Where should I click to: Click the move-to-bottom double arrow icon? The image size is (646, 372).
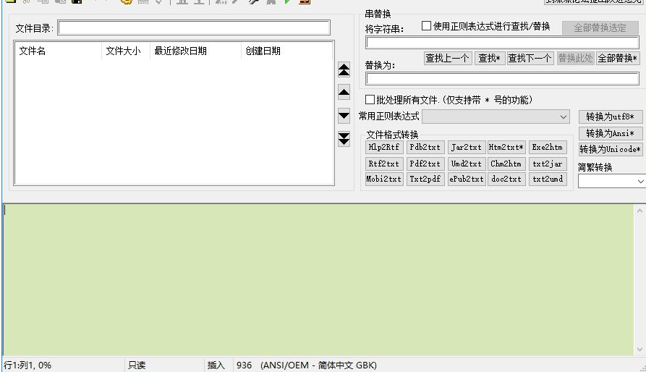344,139
